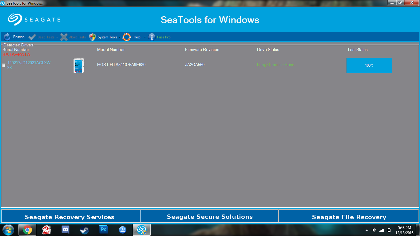
Task: Click the Rescan circular arrow icon
Action: click(x=7, y=37)
